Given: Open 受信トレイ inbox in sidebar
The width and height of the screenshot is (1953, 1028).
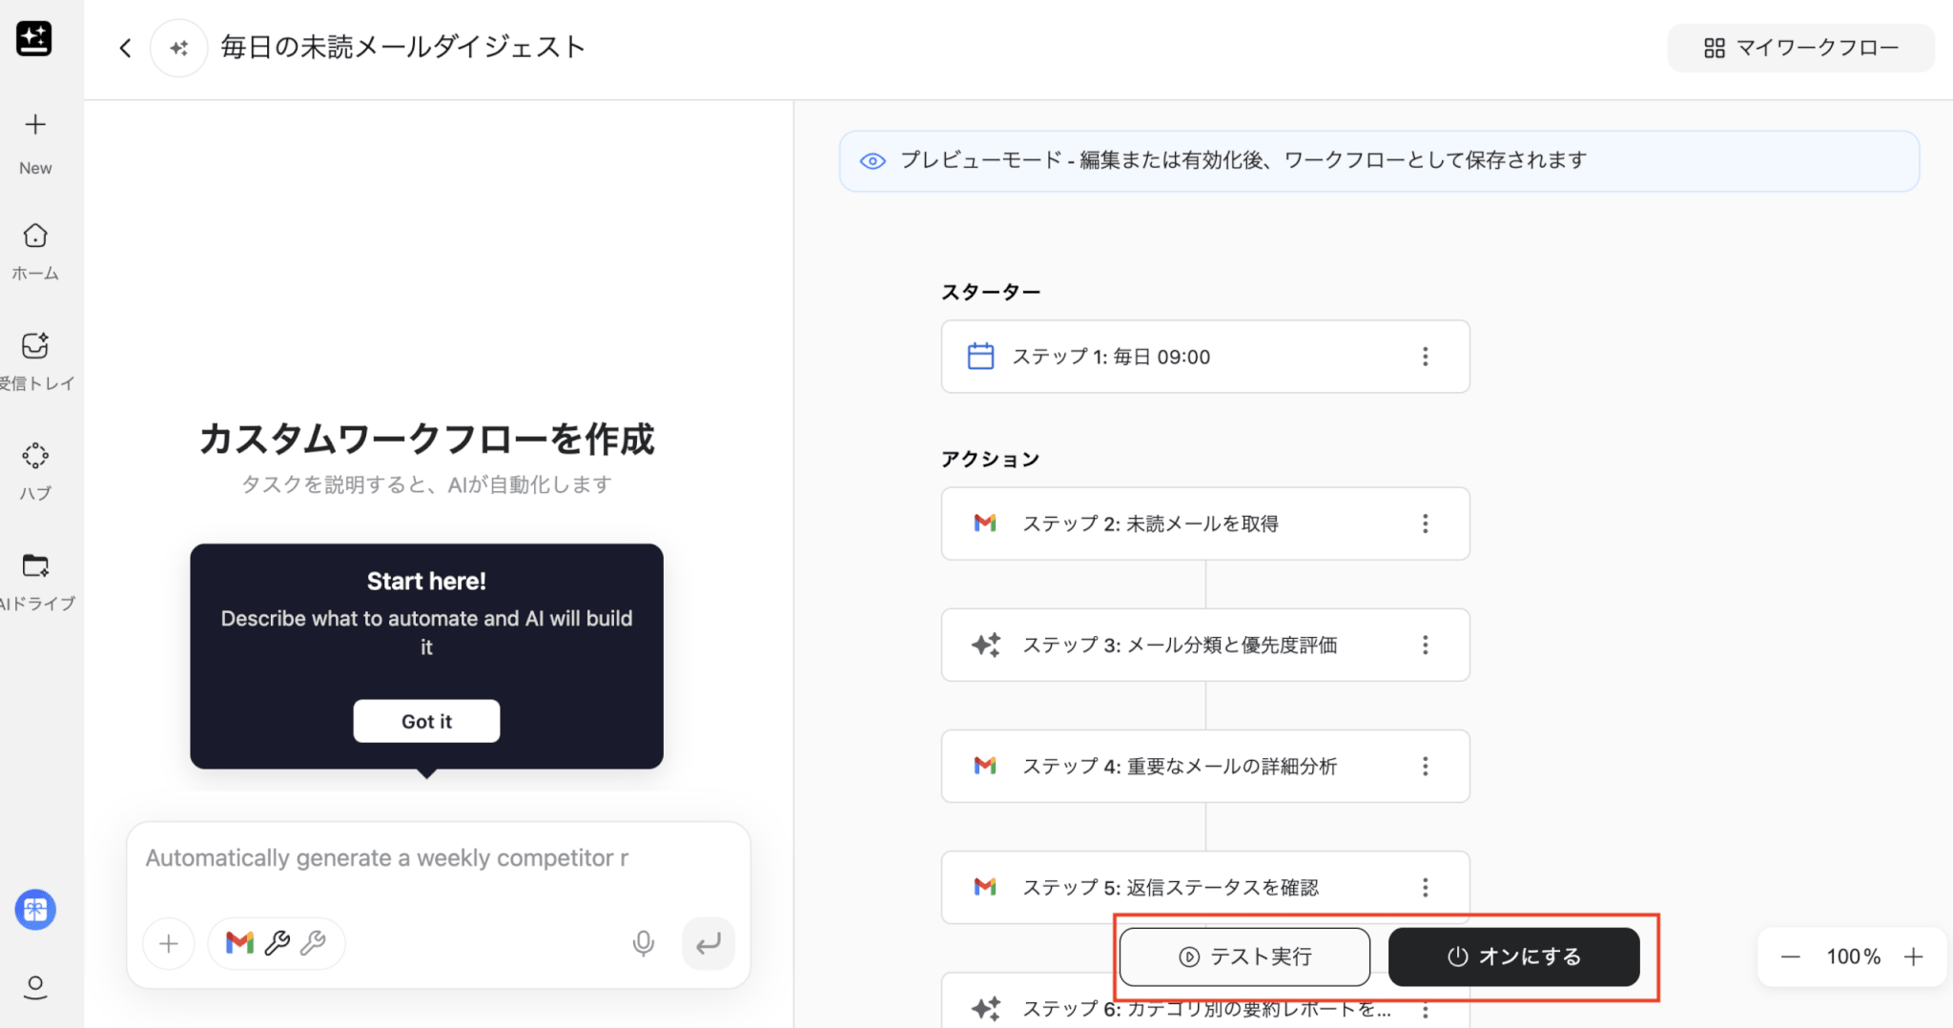Looking at the screenshot, I should pos(35,346).
